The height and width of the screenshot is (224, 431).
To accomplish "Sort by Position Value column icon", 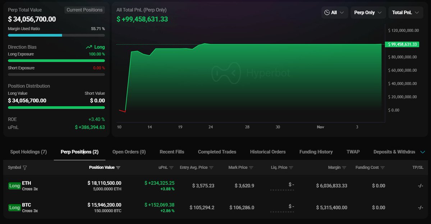I will click(118, 168).
